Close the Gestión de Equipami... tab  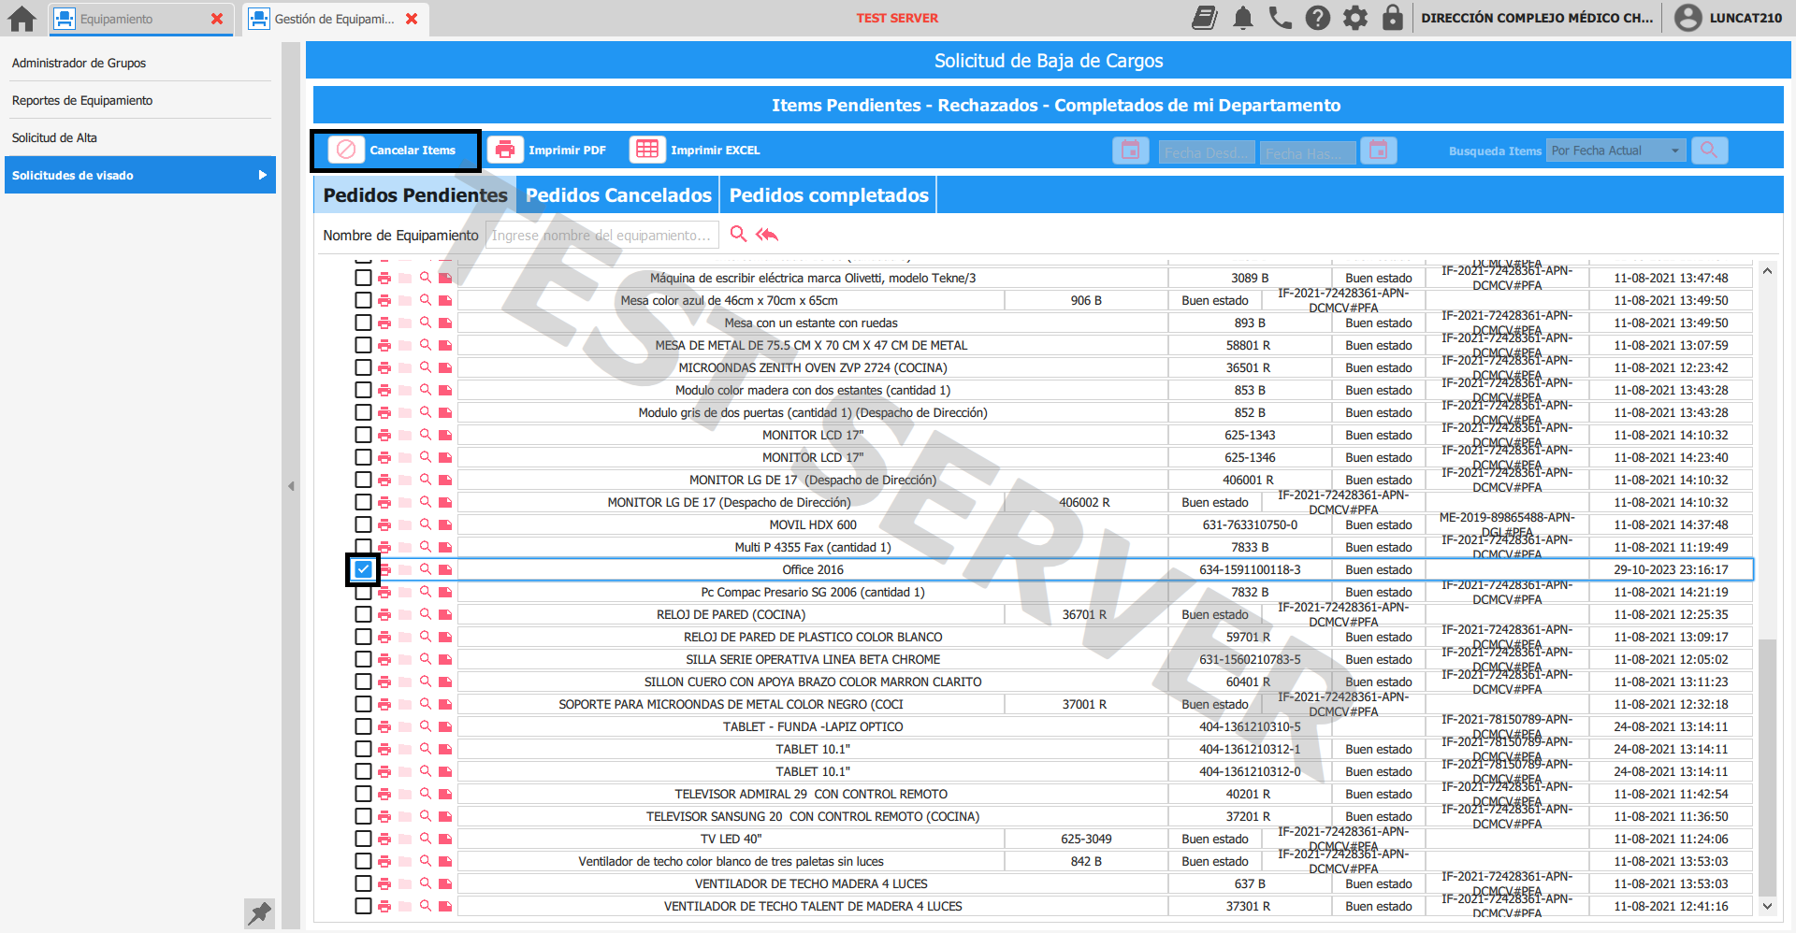coord(412,19)
